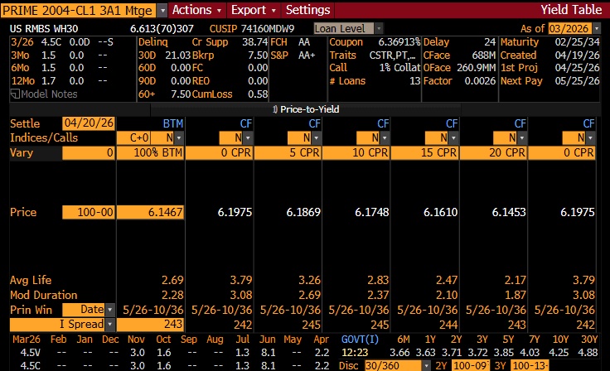Image resolution: width=610 pixels, height=371 pixels.
Task: Click the Mod Duration 2.28 value
Action: [x=172, y=295]
